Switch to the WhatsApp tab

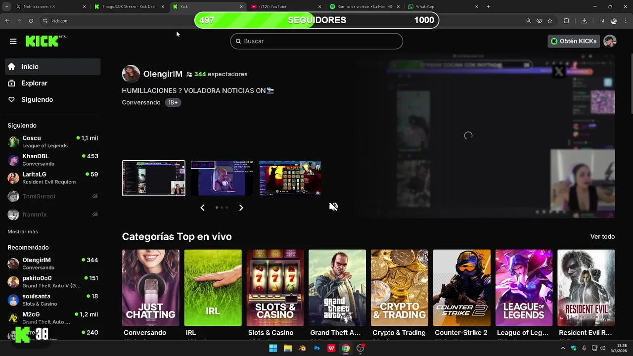[443, 6]
